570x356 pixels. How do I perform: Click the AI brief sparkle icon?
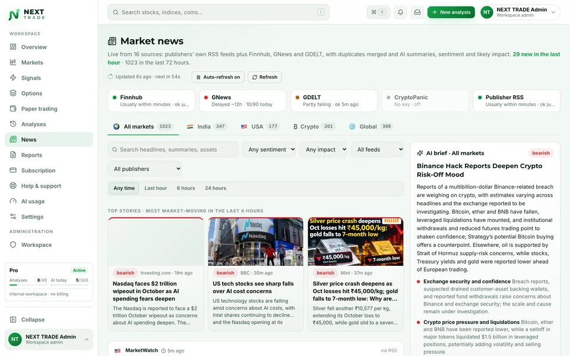[420, 153]
